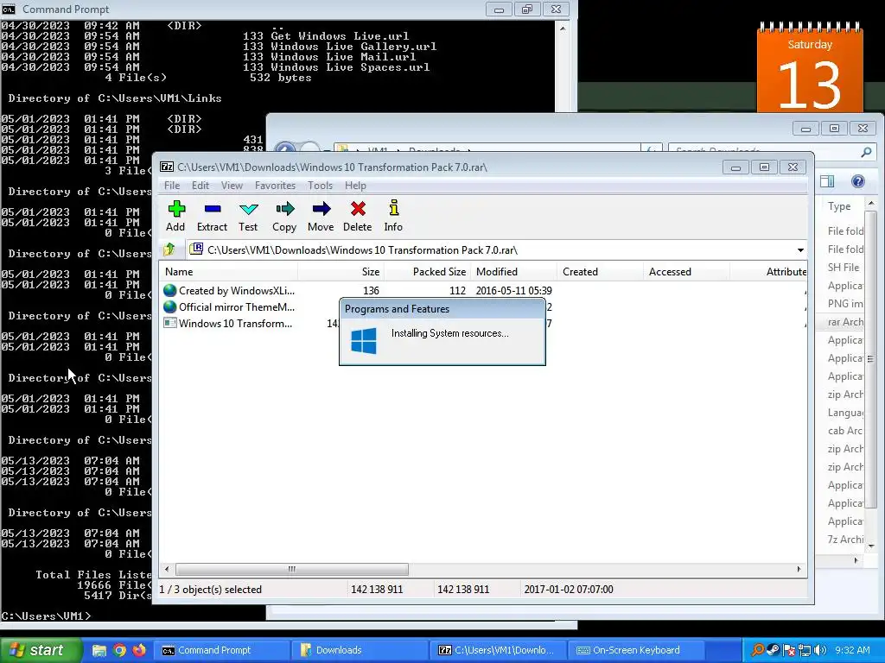Click the Type column header in Explorer

point(839,206)
